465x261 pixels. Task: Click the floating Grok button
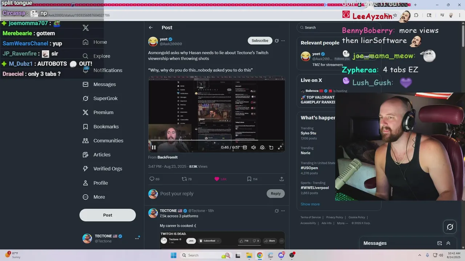[x=450, y=227]
